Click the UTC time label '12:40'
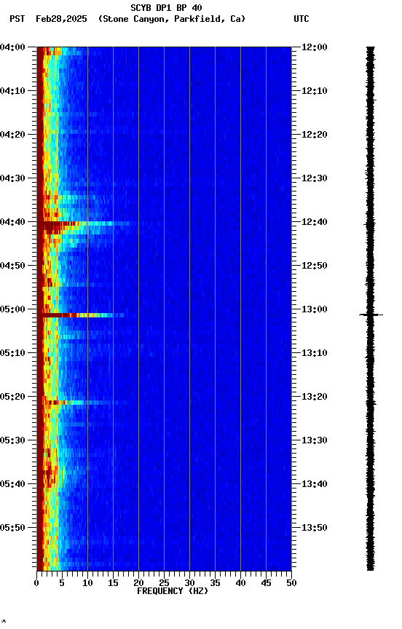 pyautogui.click(x=314, y=222)
